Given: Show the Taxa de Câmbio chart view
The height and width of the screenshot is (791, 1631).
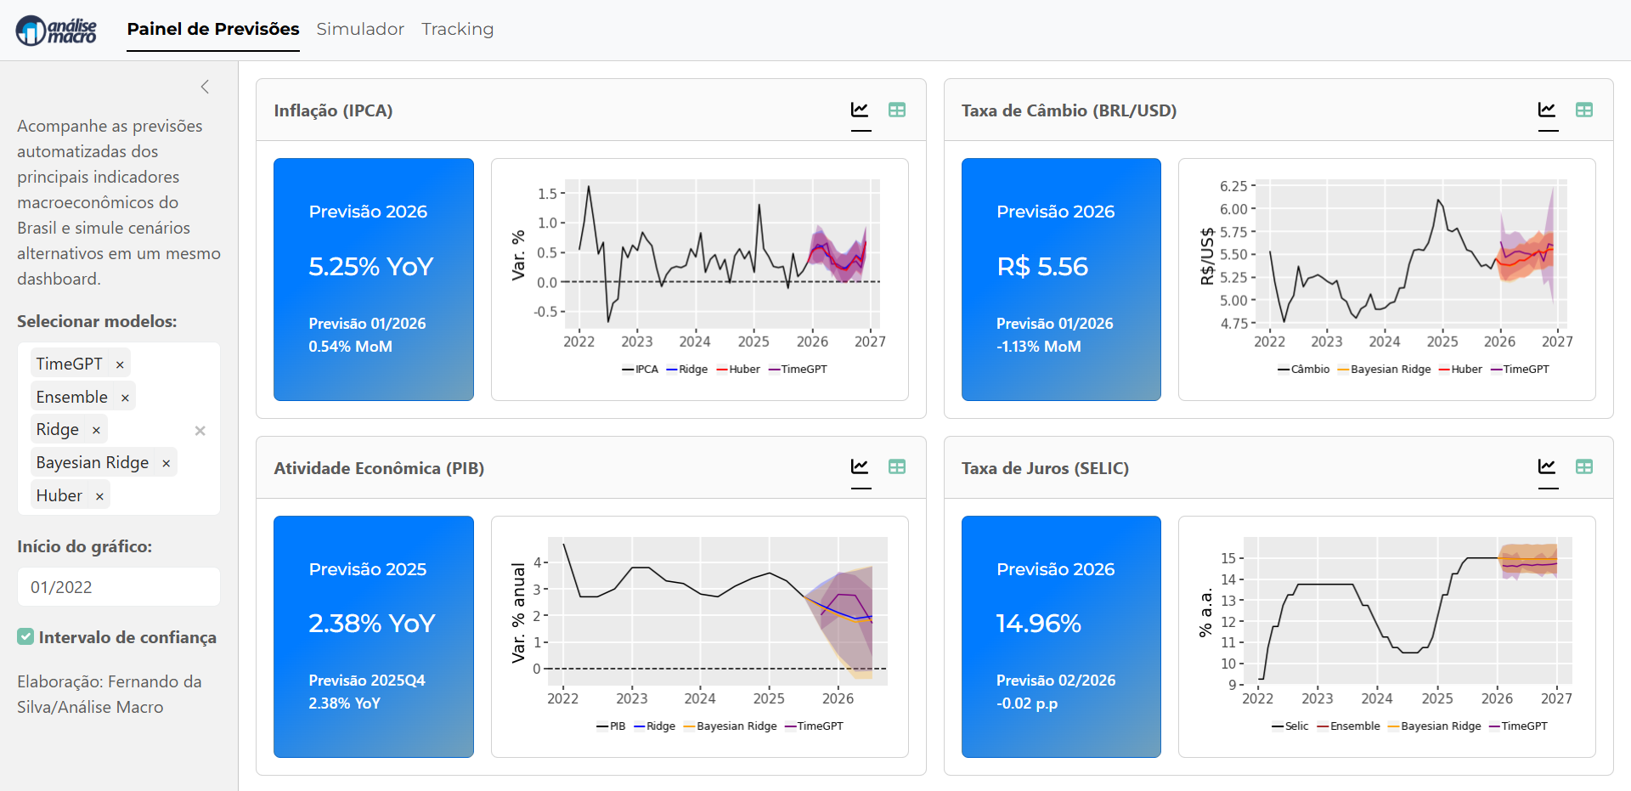Looking at the screenshot, I should point(1547,110).
